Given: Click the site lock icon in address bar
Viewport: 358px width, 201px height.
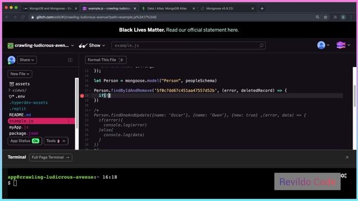Looking at the screenshot, I should [32, 17].
